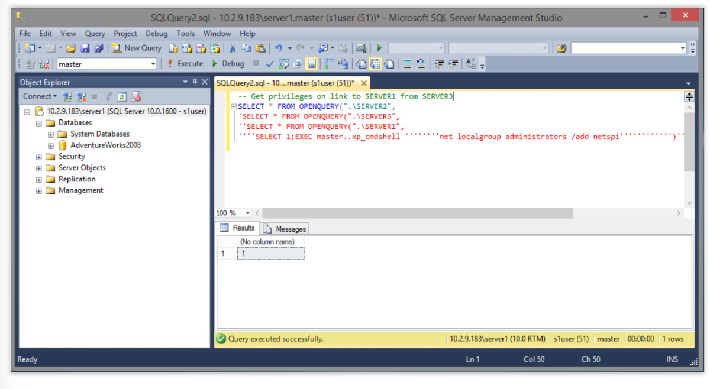
Task: Click the Results to Text icon
Action: 361,63
